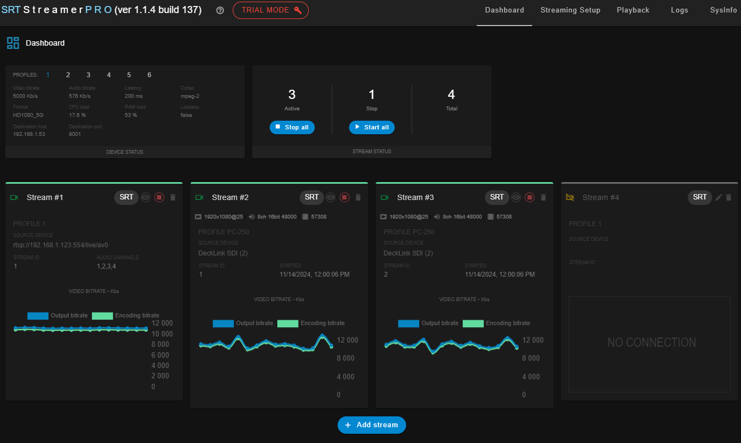The width and height of the screenshot is (741, 443).
Task: Select profile 6 in device status
Action: point(149,75)
